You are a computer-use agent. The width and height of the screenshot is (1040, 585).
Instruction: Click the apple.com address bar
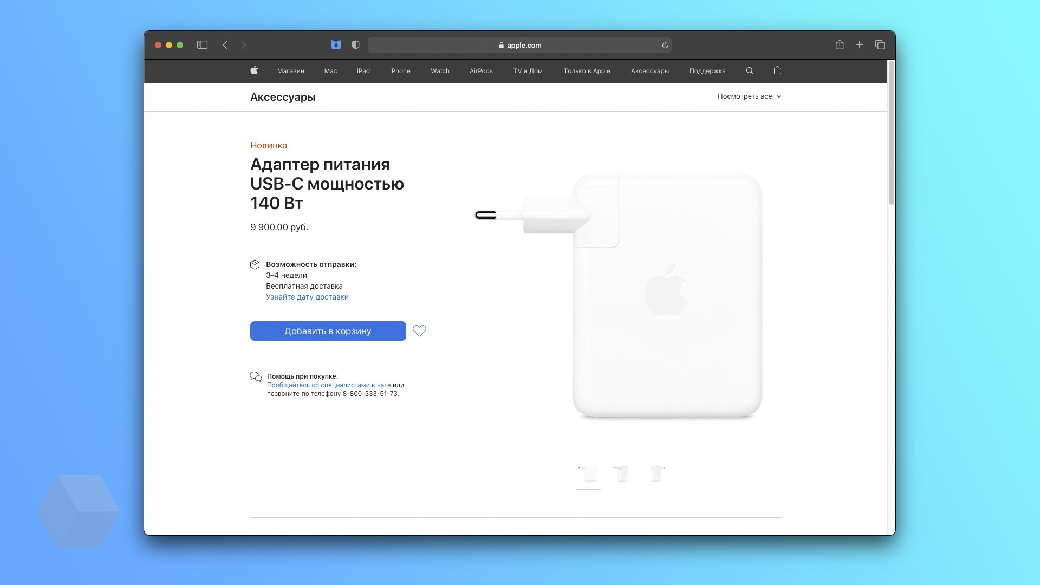519,45
